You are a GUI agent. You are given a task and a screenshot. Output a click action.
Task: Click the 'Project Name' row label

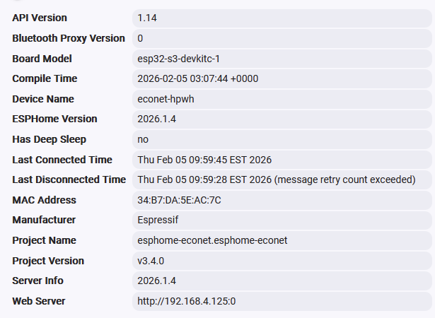point(44,240)
